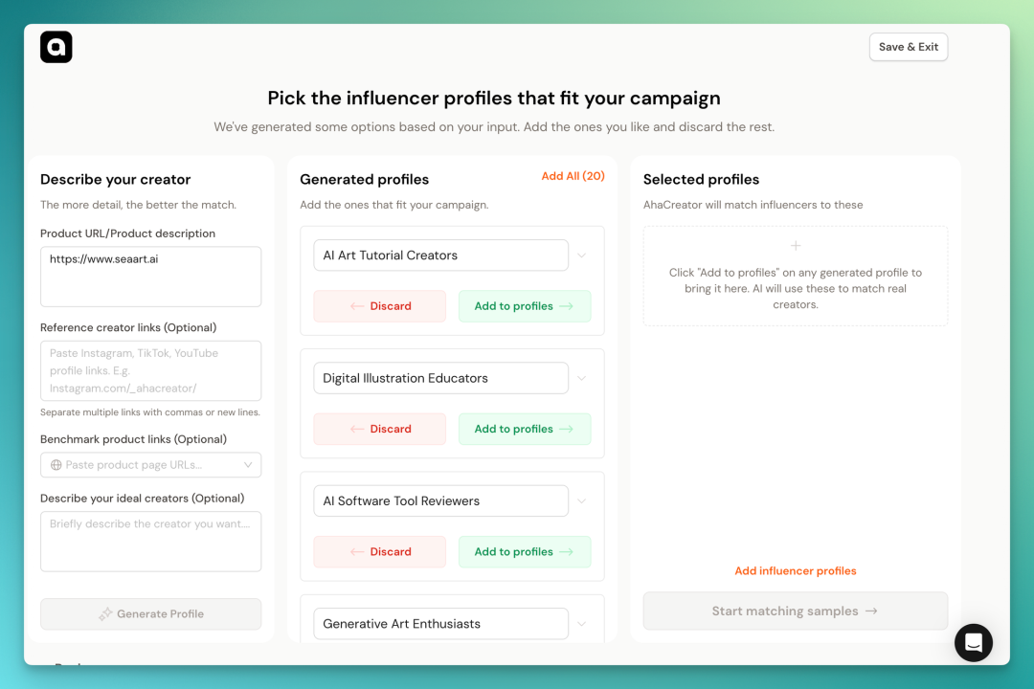Click the Save & Exit button
The height and width of the screenshot is (689, 1034).
908,47
